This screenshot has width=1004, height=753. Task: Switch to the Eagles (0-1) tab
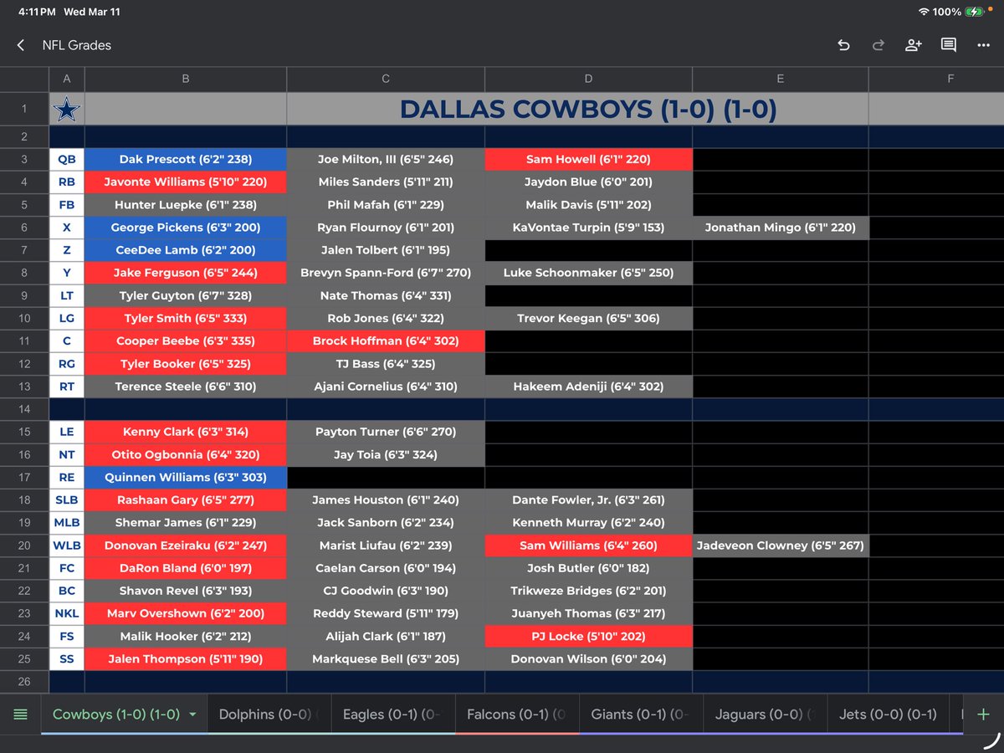point(393,715)
